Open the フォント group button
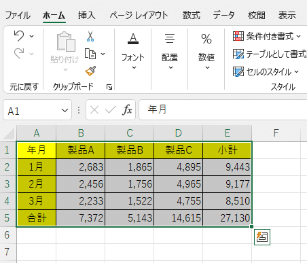 click(x=133, y=51)
